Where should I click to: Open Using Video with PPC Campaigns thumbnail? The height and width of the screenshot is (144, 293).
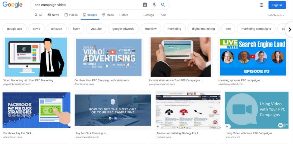pyautogui.click(x=257, y=110)
